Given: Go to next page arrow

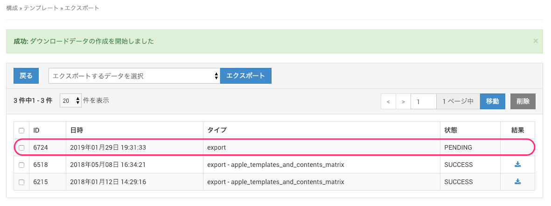Looking at the screenshot, I should point(403,101).
